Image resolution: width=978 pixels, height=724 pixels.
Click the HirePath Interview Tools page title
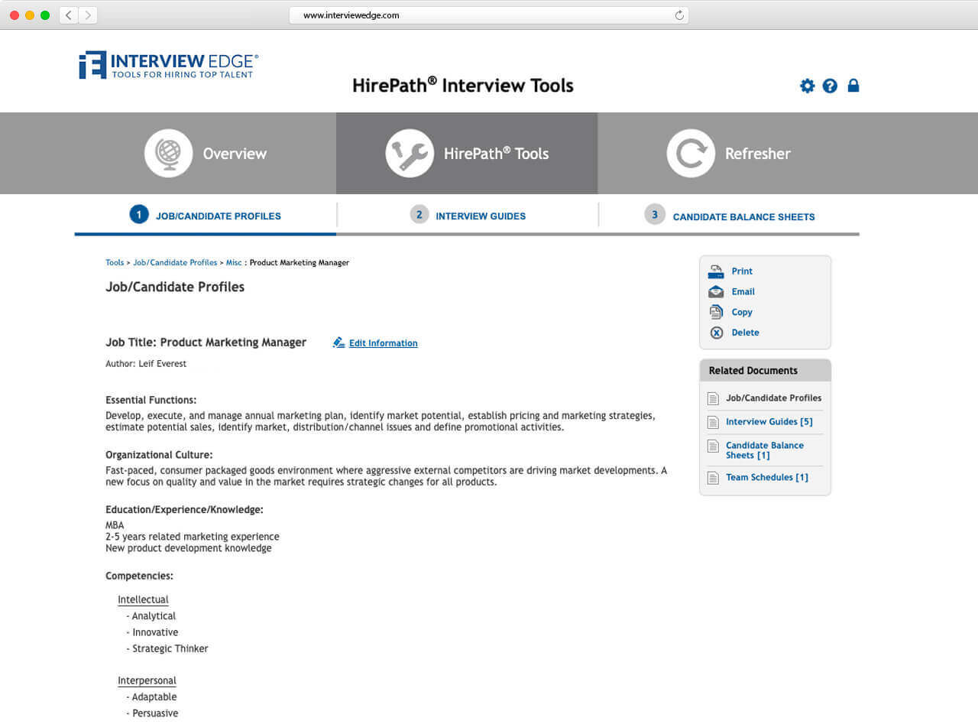point(463,85)
